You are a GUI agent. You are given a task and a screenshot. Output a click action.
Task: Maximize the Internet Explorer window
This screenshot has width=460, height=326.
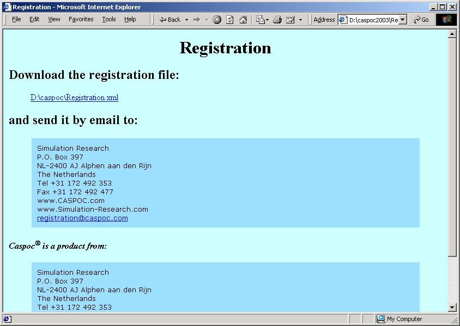click(x=443, y=7)
